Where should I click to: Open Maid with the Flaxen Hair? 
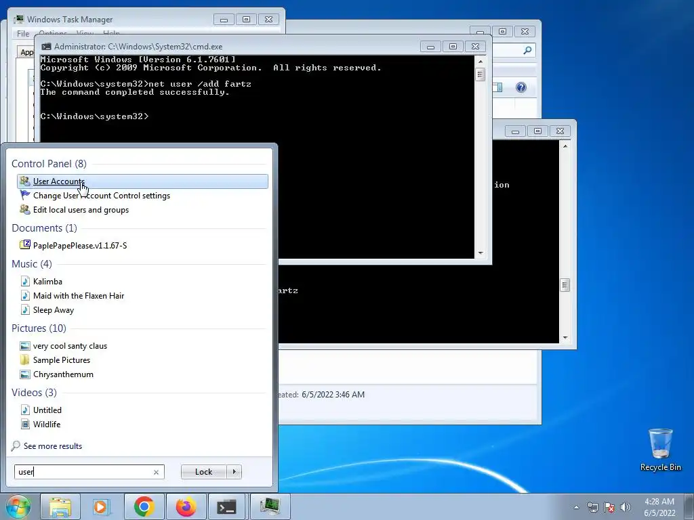79,295
